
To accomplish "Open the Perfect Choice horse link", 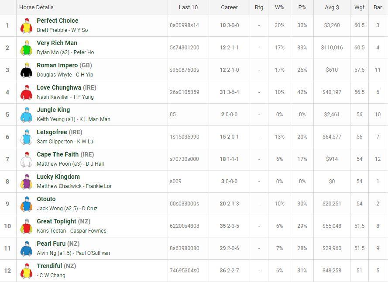I will coord(58,21).
